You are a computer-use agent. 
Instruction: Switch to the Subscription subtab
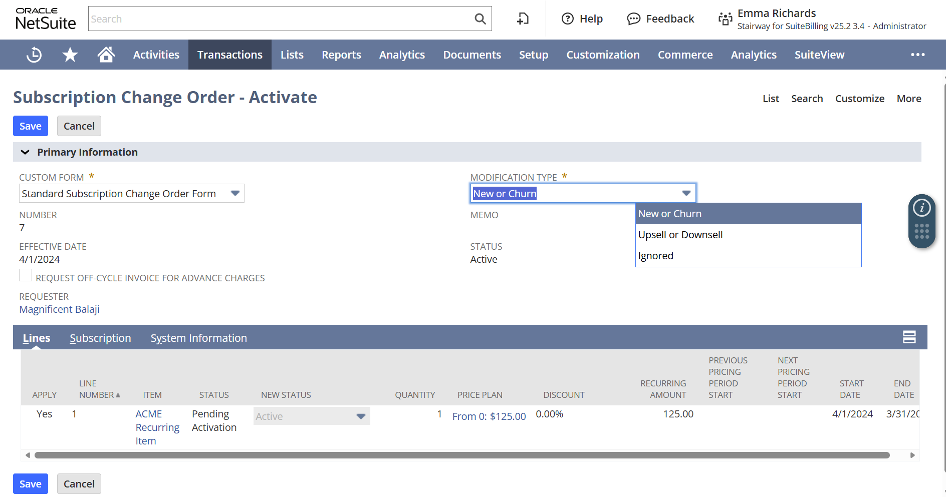coord(100,338)
